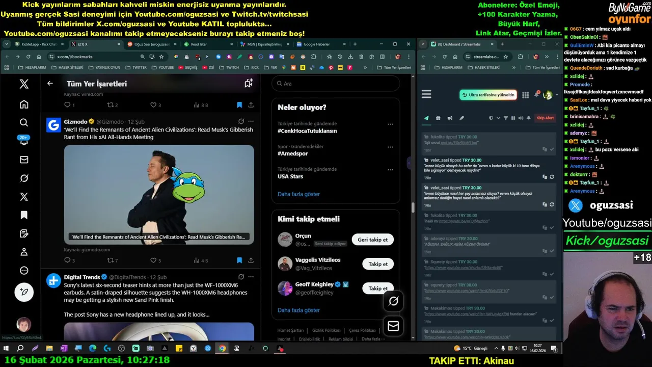The height and width of the screenshot is (367, 652).
Task: Open floating Grok button at bottom right
Action: click(393, 301)
